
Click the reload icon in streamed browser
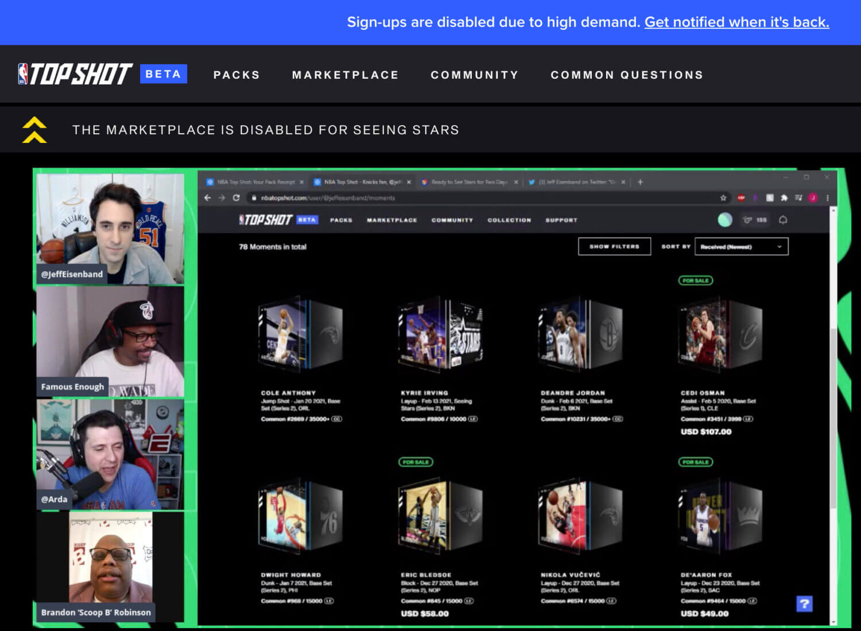pos(236,198)
